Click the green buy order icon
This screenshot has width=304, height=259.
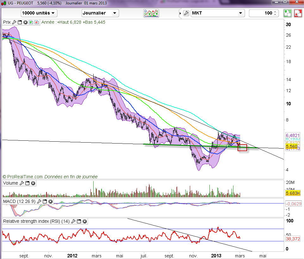click(x=287, y=13)
